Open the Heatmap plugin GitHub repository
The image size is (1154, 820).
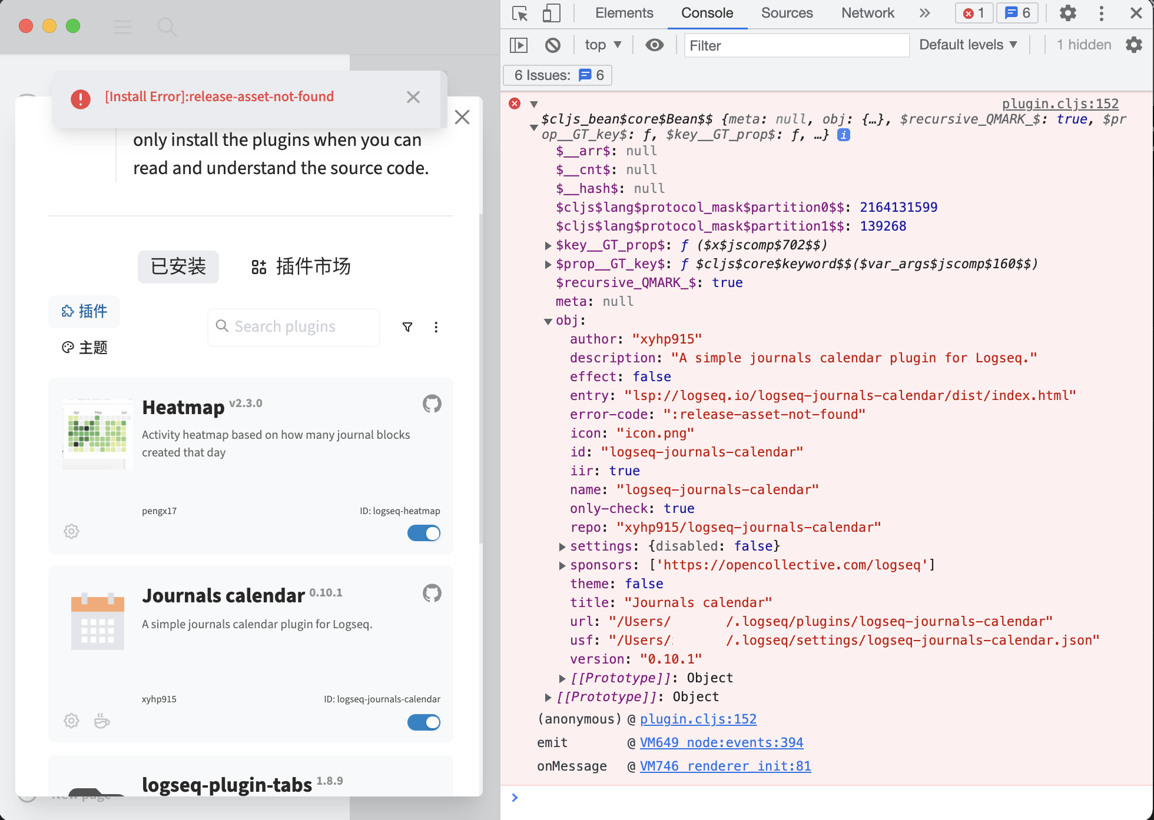pos(432,404)
